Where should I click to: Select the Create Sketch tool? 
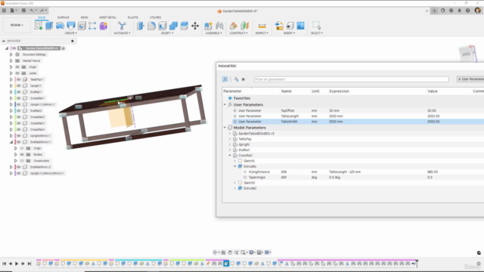[39, 26]
